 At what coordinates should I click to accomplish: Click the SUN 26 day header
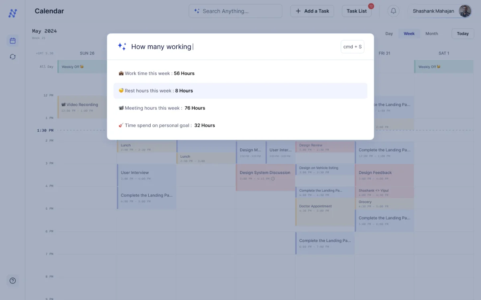(x=87, y=53)
